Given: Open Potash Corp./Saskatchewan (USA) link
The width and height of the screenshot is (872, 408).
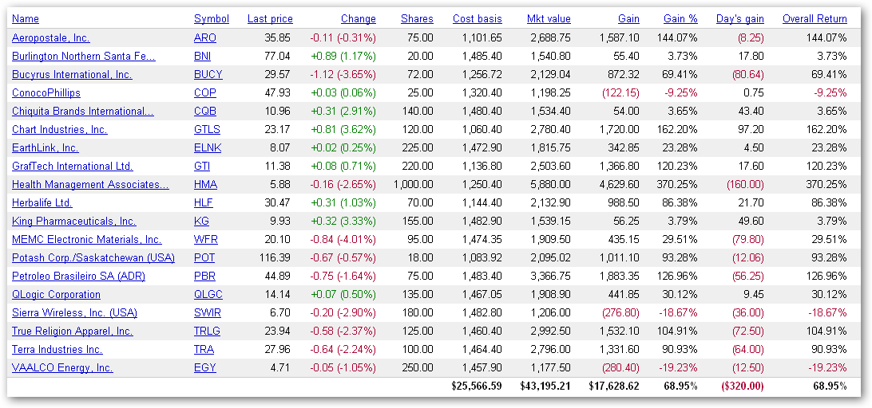Looking at the screenshot, I should click(93, 257).
